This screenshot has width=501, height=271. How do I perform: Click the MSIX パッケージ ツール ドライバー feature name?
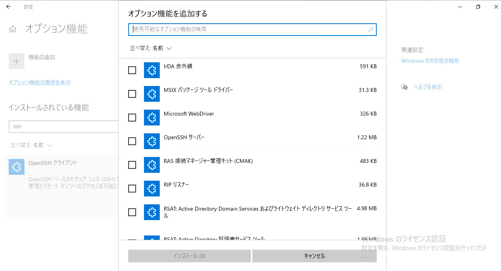tap(198, 90)
